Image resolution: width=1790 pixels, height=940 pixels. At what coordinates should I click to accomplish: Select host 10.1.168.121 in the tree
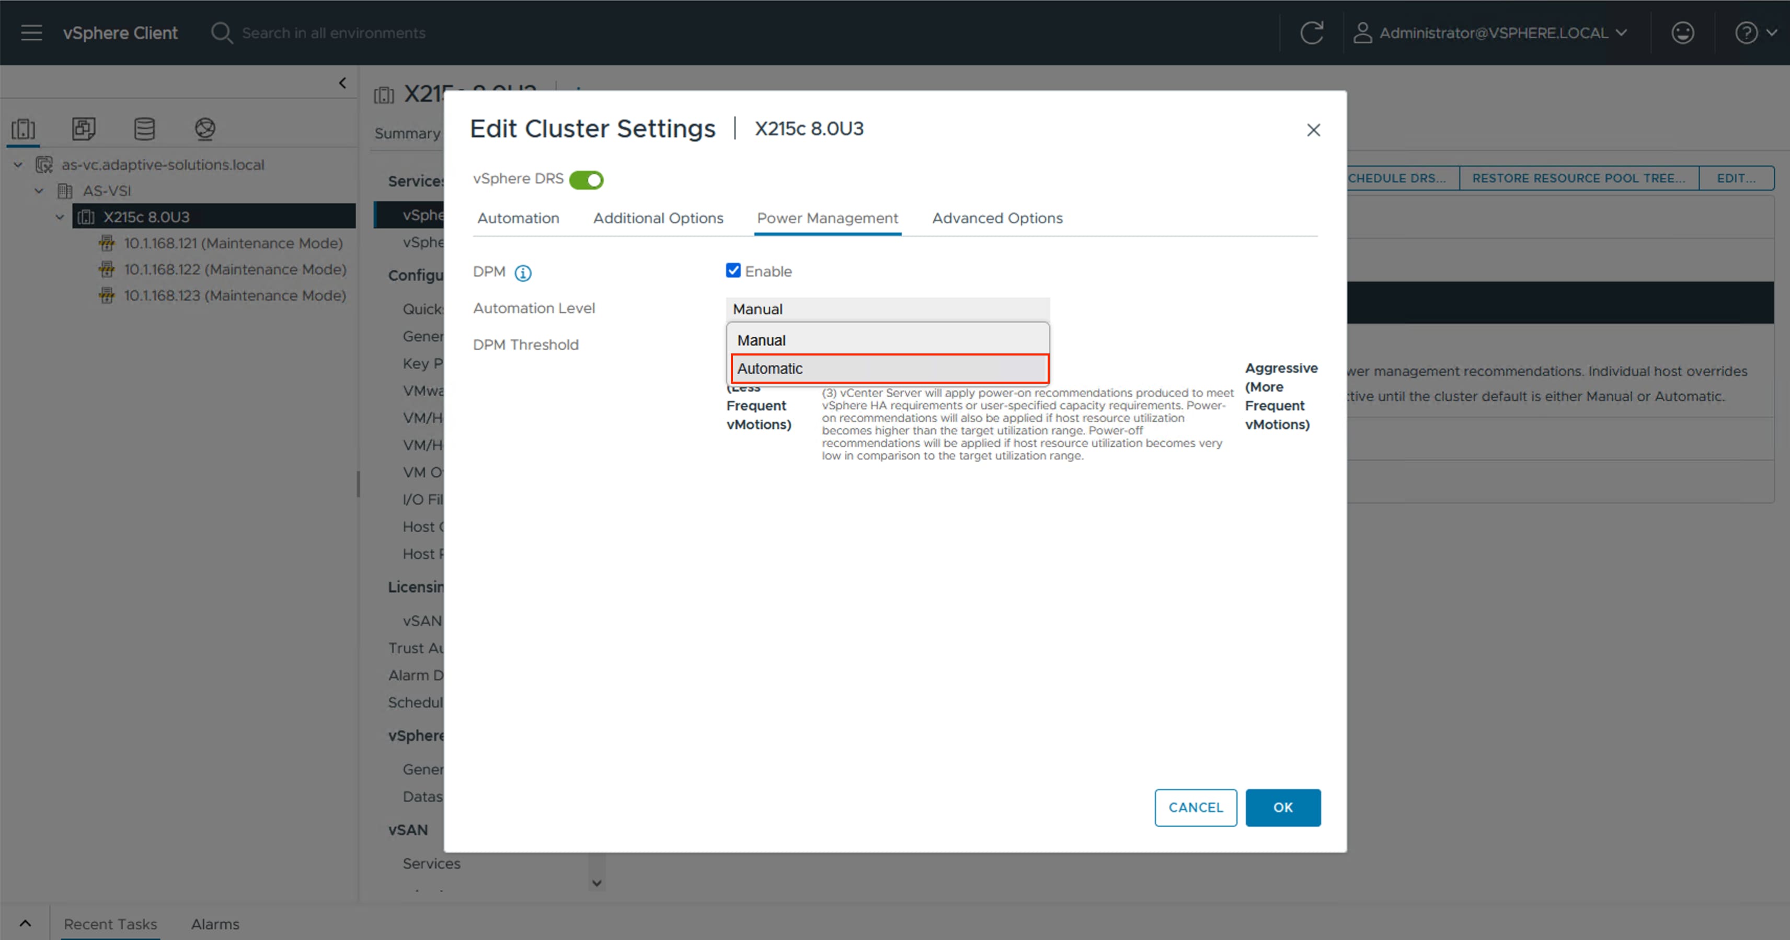233,243
